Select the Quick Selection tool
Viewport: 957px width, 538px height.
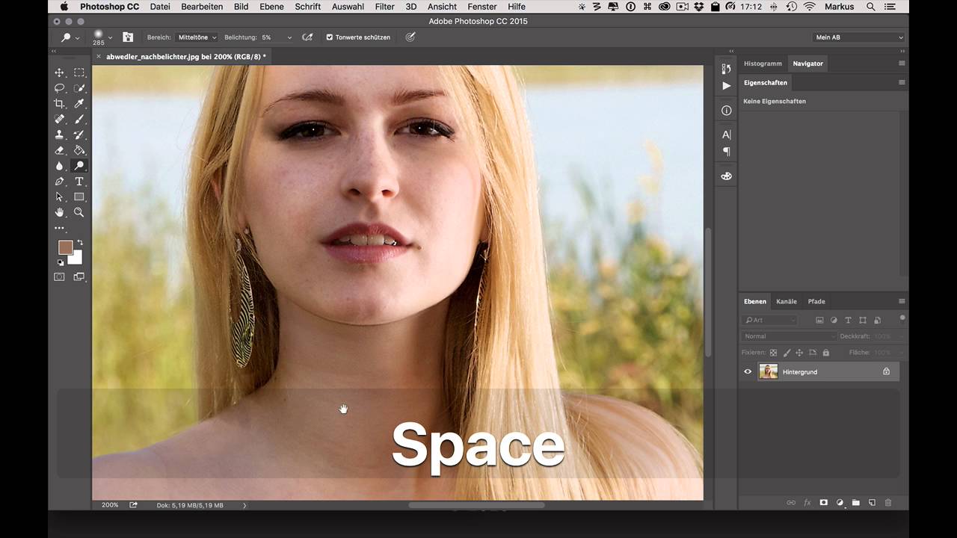pyautogui.click(x=79, y=88)
